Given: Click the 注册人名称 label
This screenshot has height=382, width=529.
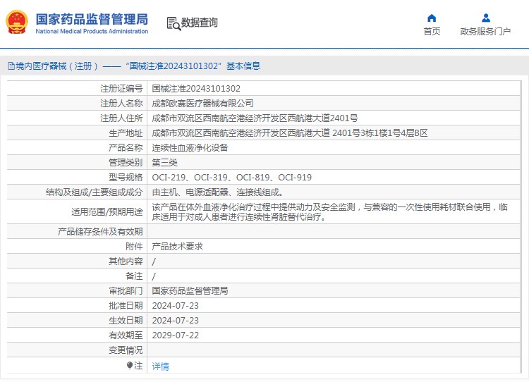Looking at the screenshot, I should (x=121, y=104).
